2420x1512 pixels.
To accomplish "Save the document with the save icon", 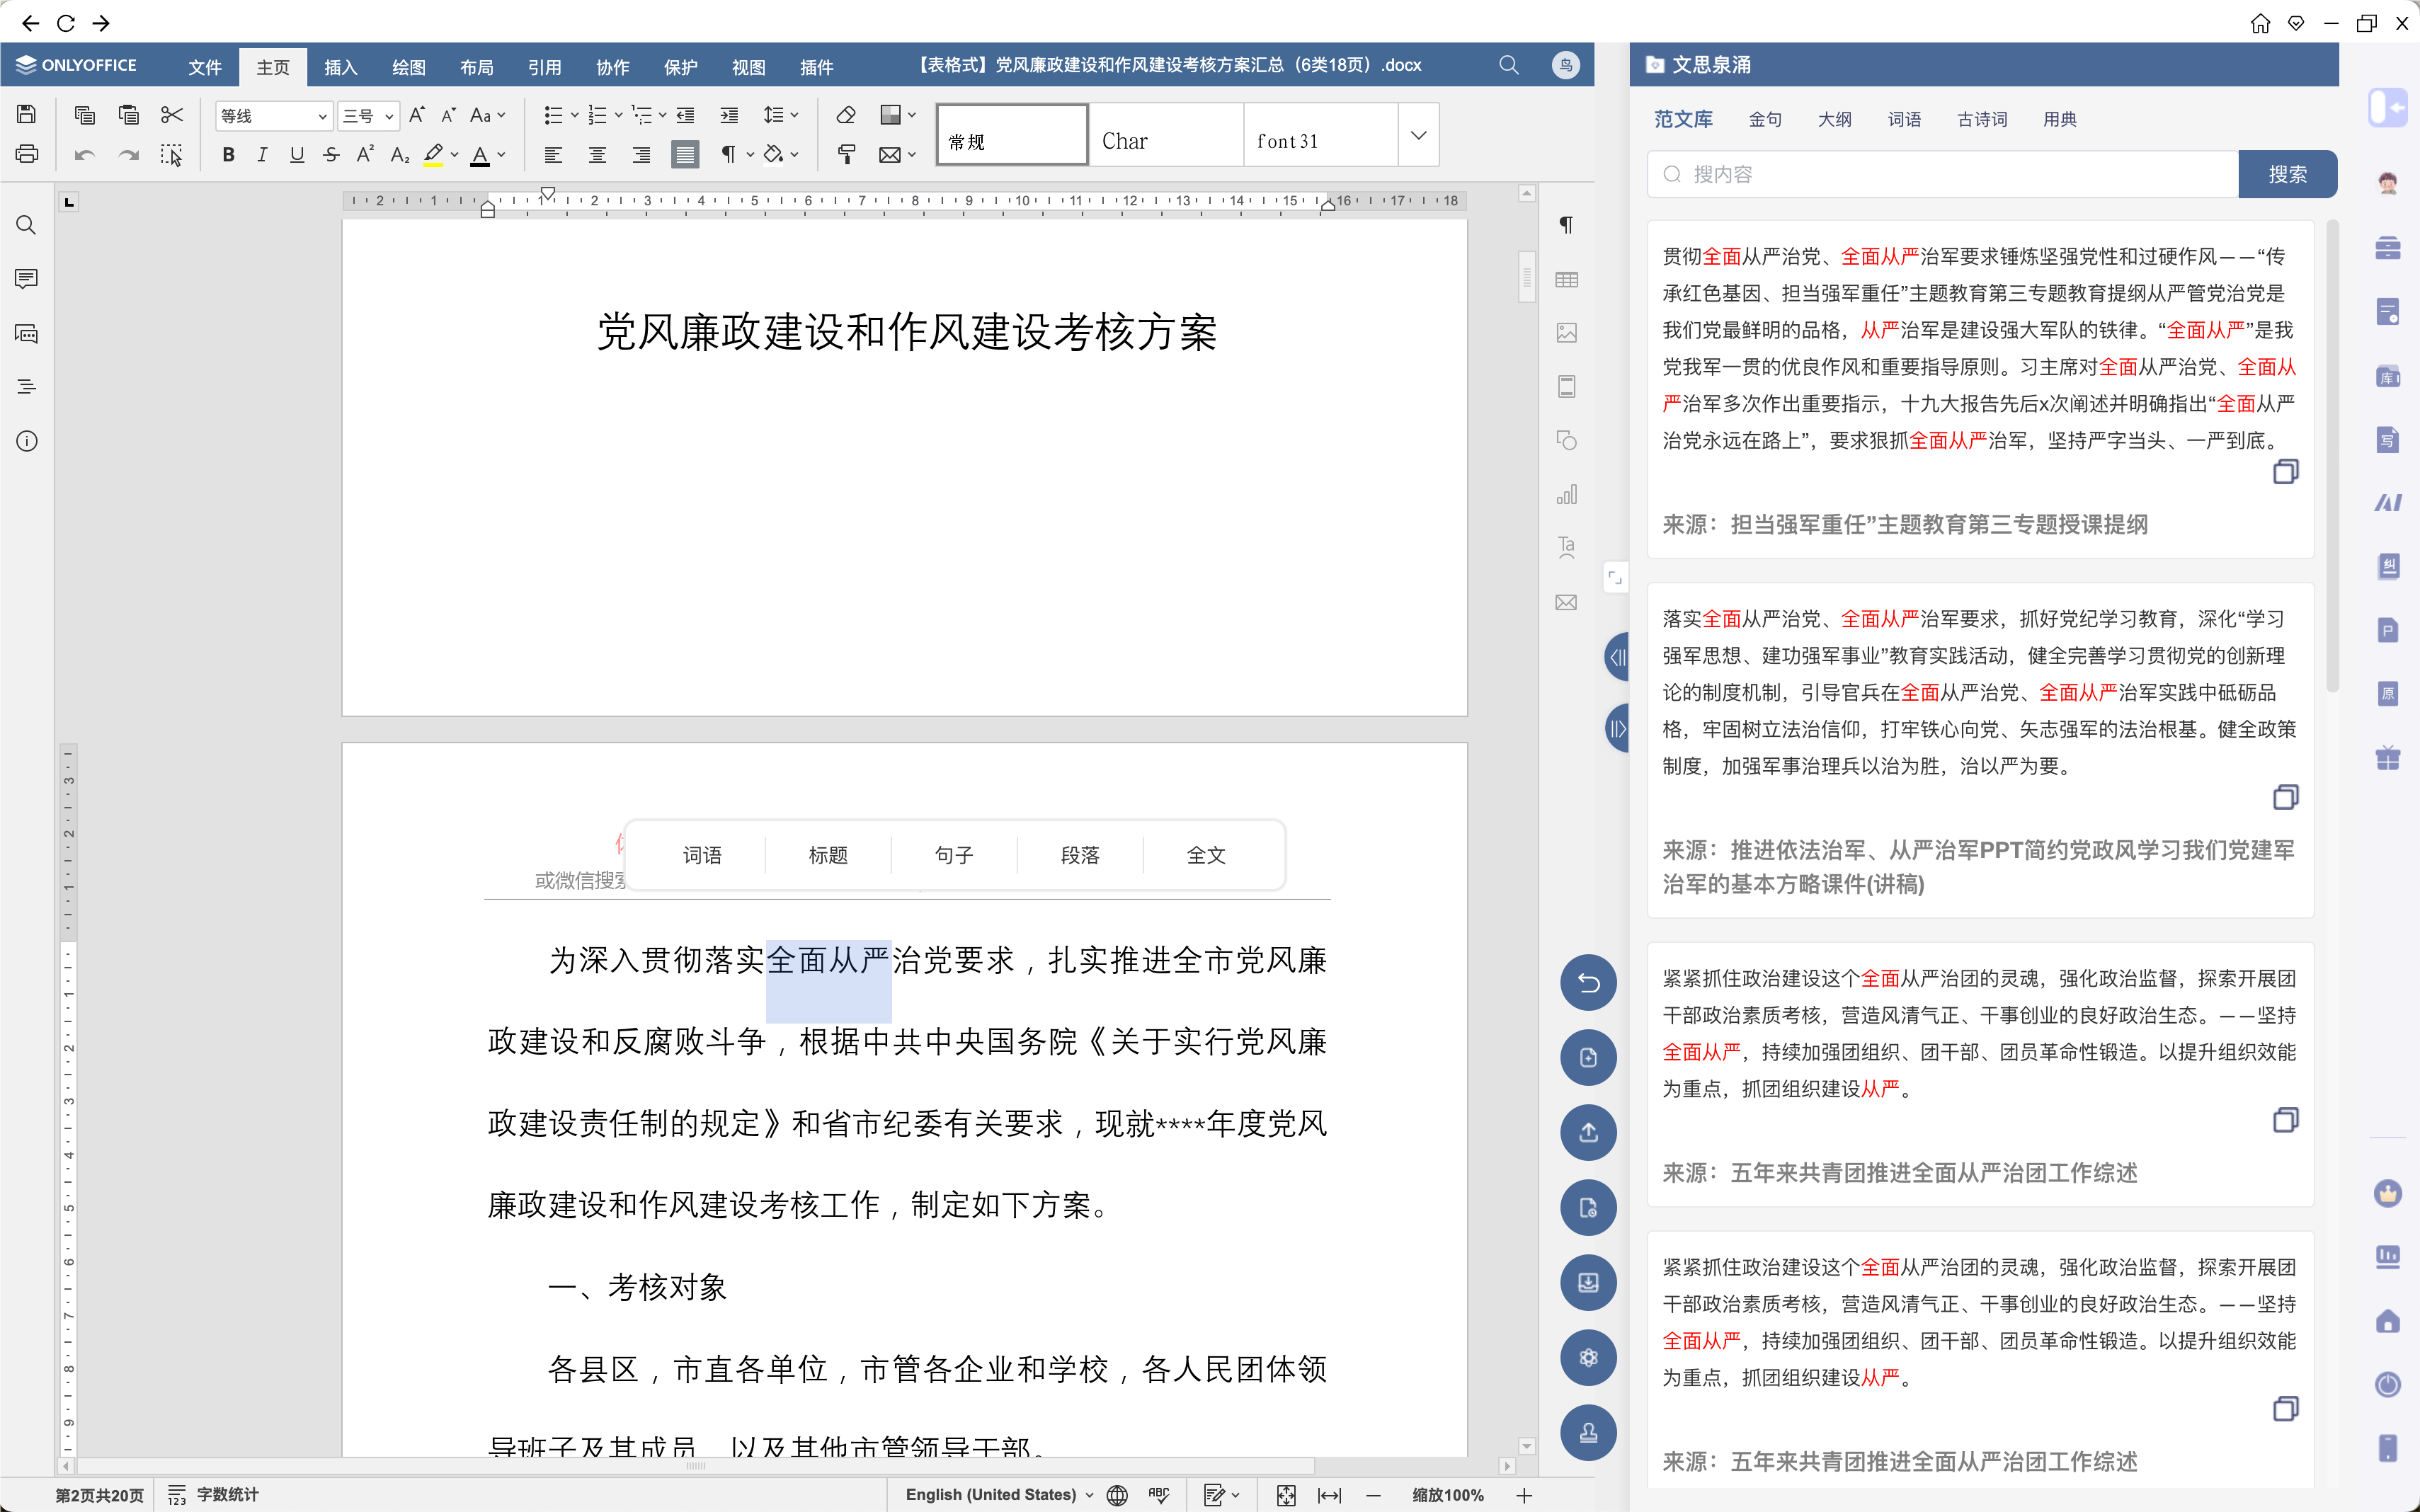I will pos(27,115).
